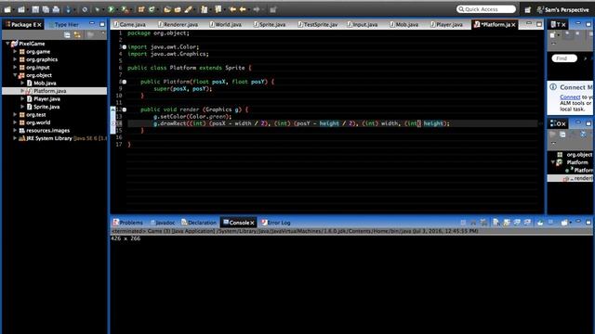Collapse the Platform class in the Outline
Image resolution: width=595 pixels, height=334 pixels.
pos(553,162)
